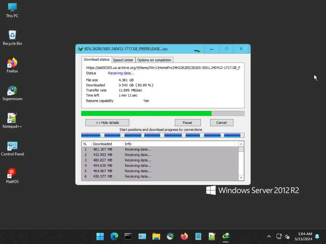This screenshot has height=244, width=326.
Task: Open the Options on completion tab
Action: point(154,60)
